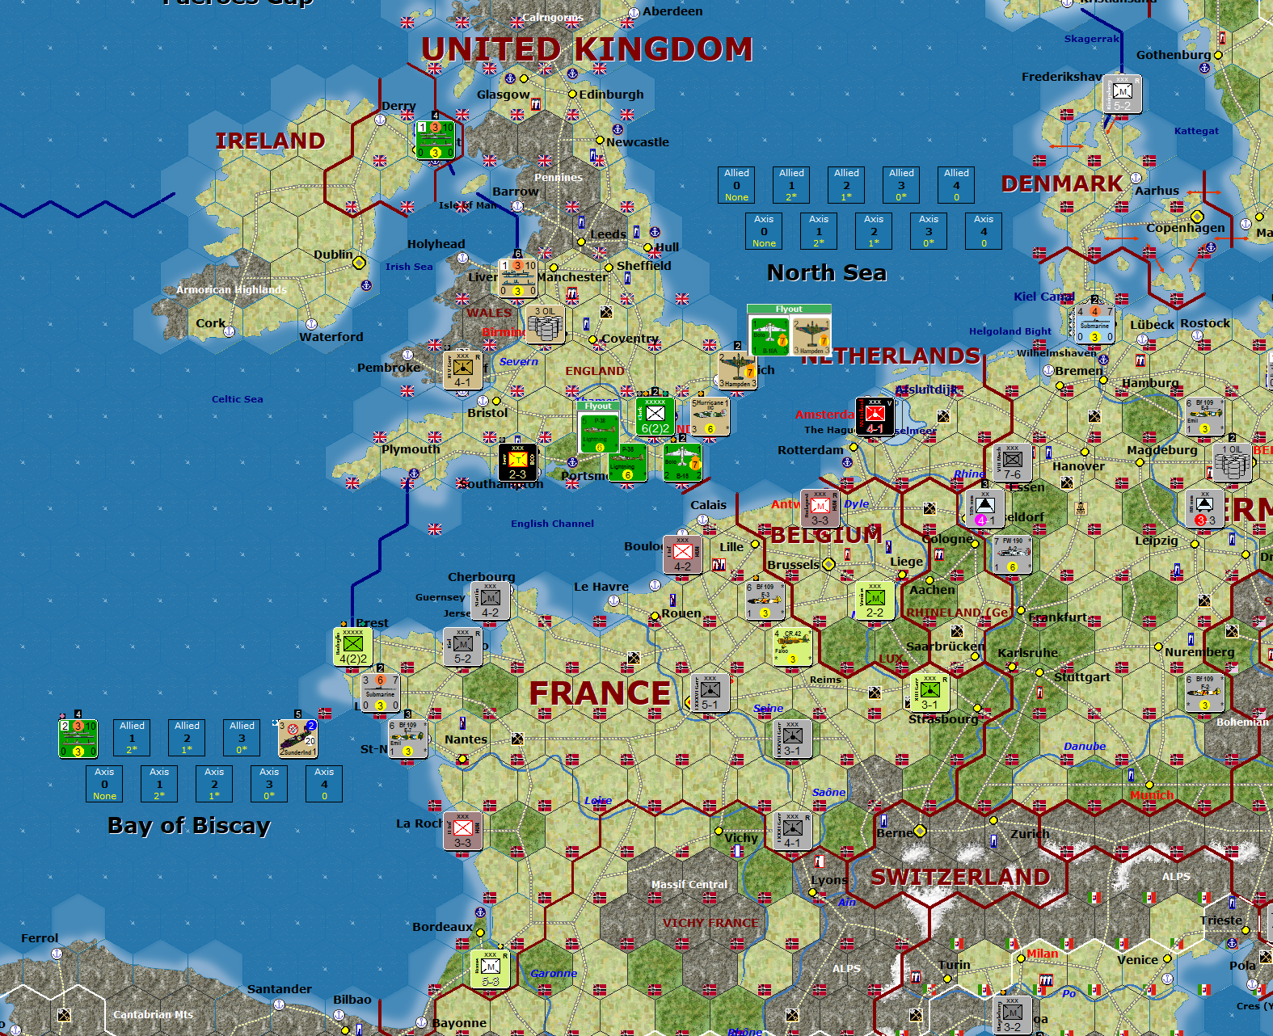Select the gray 5-1 garrison unit in central France
This screenshot has height=1036, width=1273.
click(710, 693)
